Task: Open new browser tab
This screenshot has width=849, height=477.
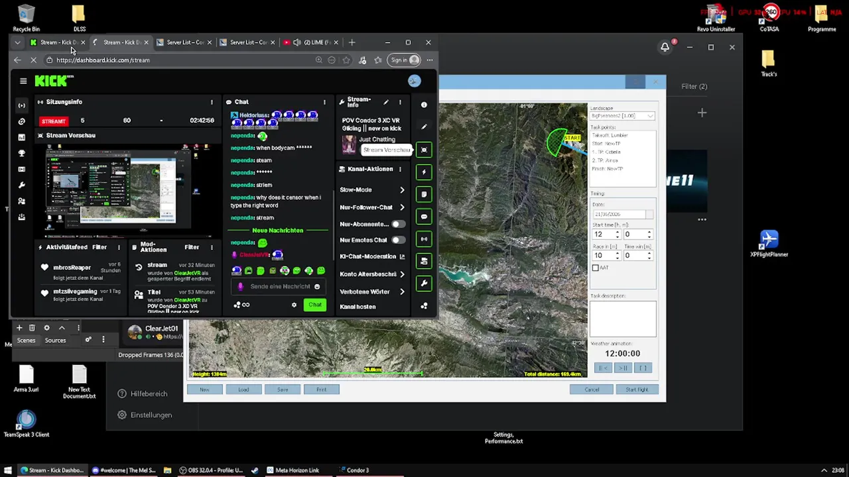Action: [x=352, y=42]
